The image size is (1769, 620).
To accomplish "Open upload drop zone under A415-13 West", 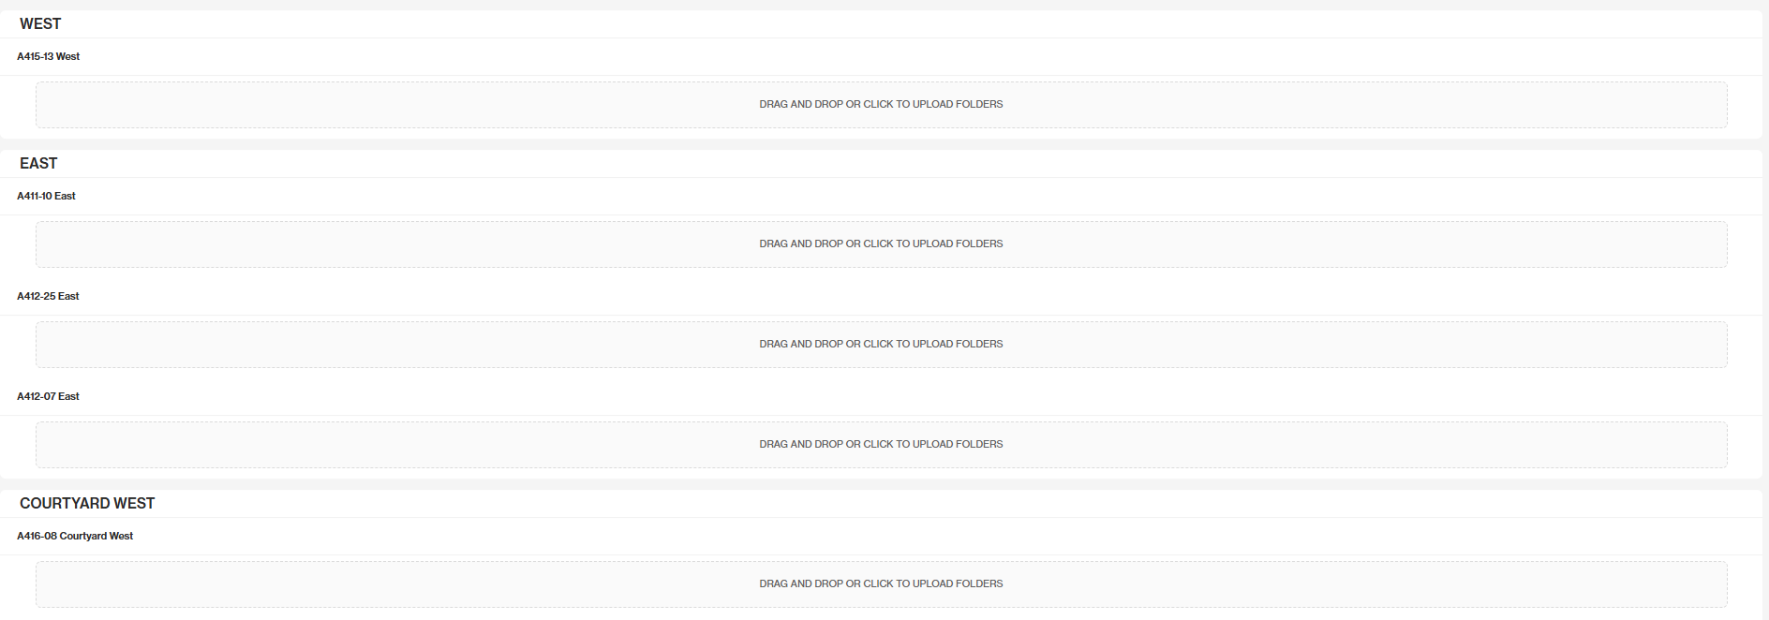I will coord(881,105).
